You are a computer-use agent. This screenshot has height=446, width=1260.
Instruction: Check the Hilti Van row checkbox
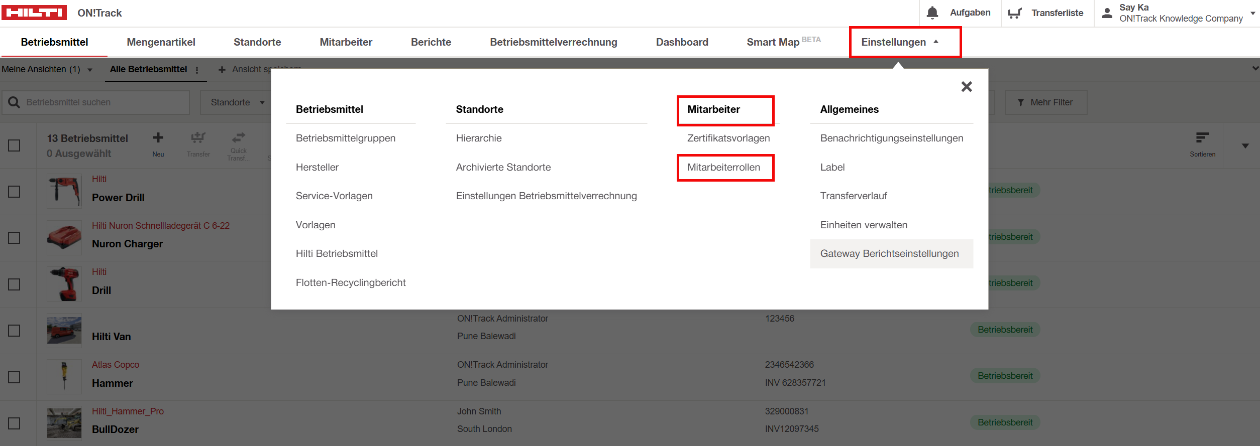click(14, 331)
